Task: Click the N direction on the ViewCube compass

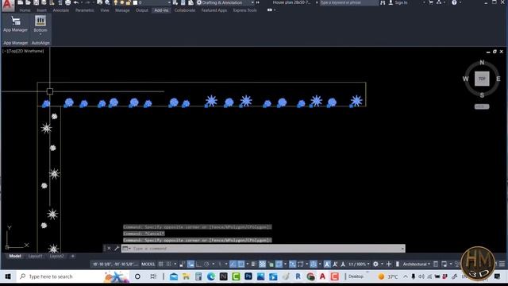Action: click(482, 63)
